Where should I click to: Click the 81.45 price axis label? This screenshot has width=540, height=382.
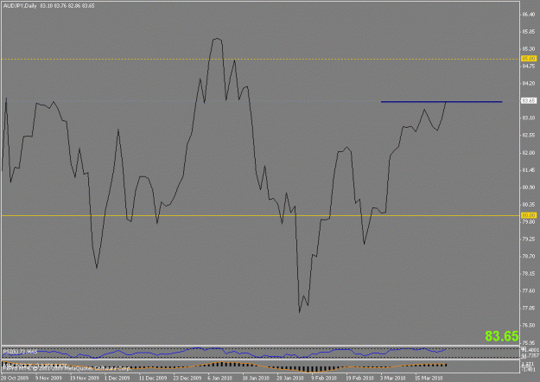point(529,169)
